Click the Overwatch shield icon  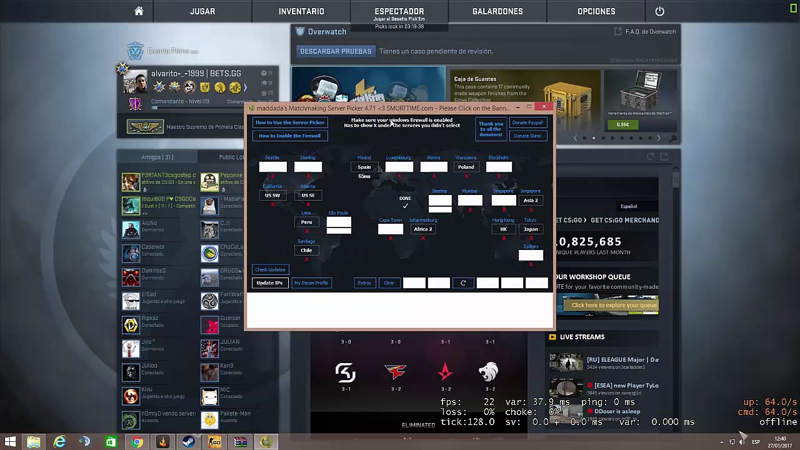click(x=300, y=31)
